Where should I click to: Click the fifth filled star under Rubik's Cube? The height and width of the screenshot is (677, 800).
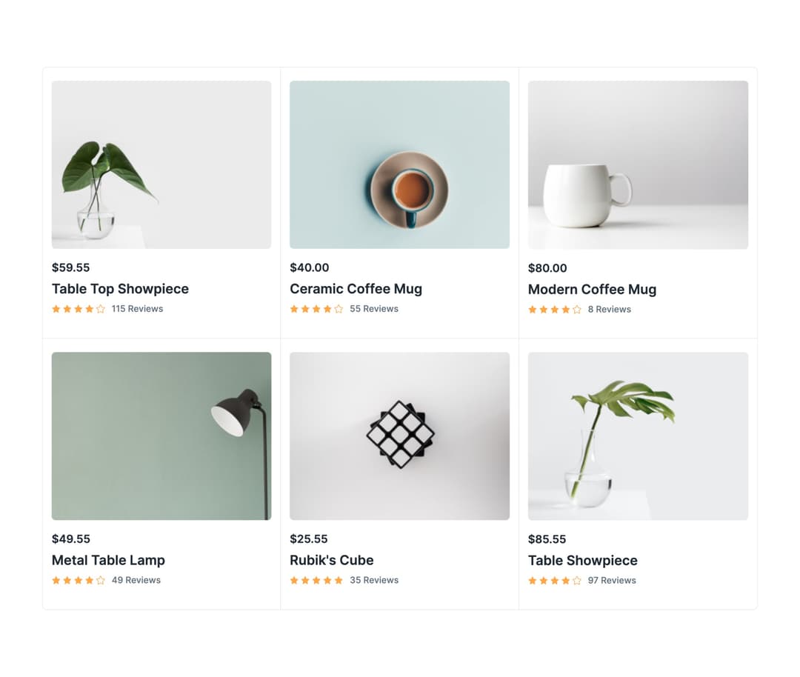coord(339,581)
